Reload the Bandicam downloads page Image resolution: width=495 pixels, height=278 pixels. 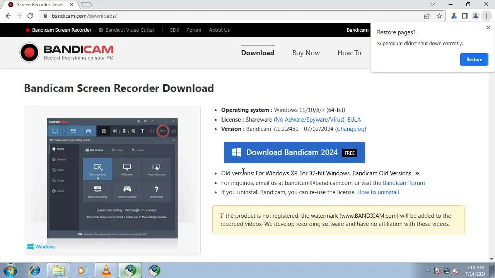[x=30, y=16]
